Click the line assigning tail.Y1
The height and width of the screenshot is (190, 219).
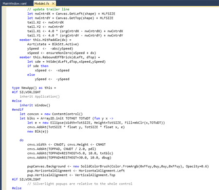coord(75,35)
